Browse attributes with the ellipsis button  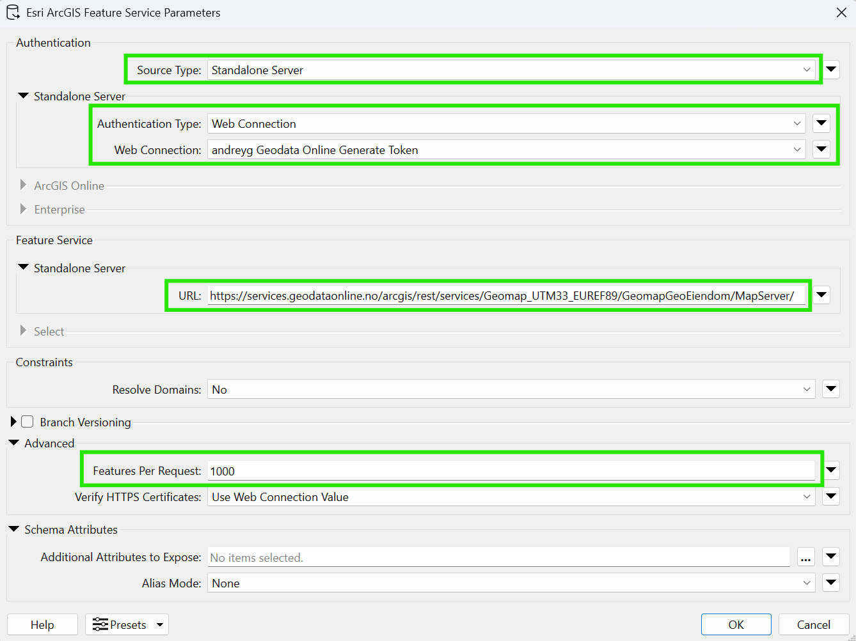click(x=806, y=557)
